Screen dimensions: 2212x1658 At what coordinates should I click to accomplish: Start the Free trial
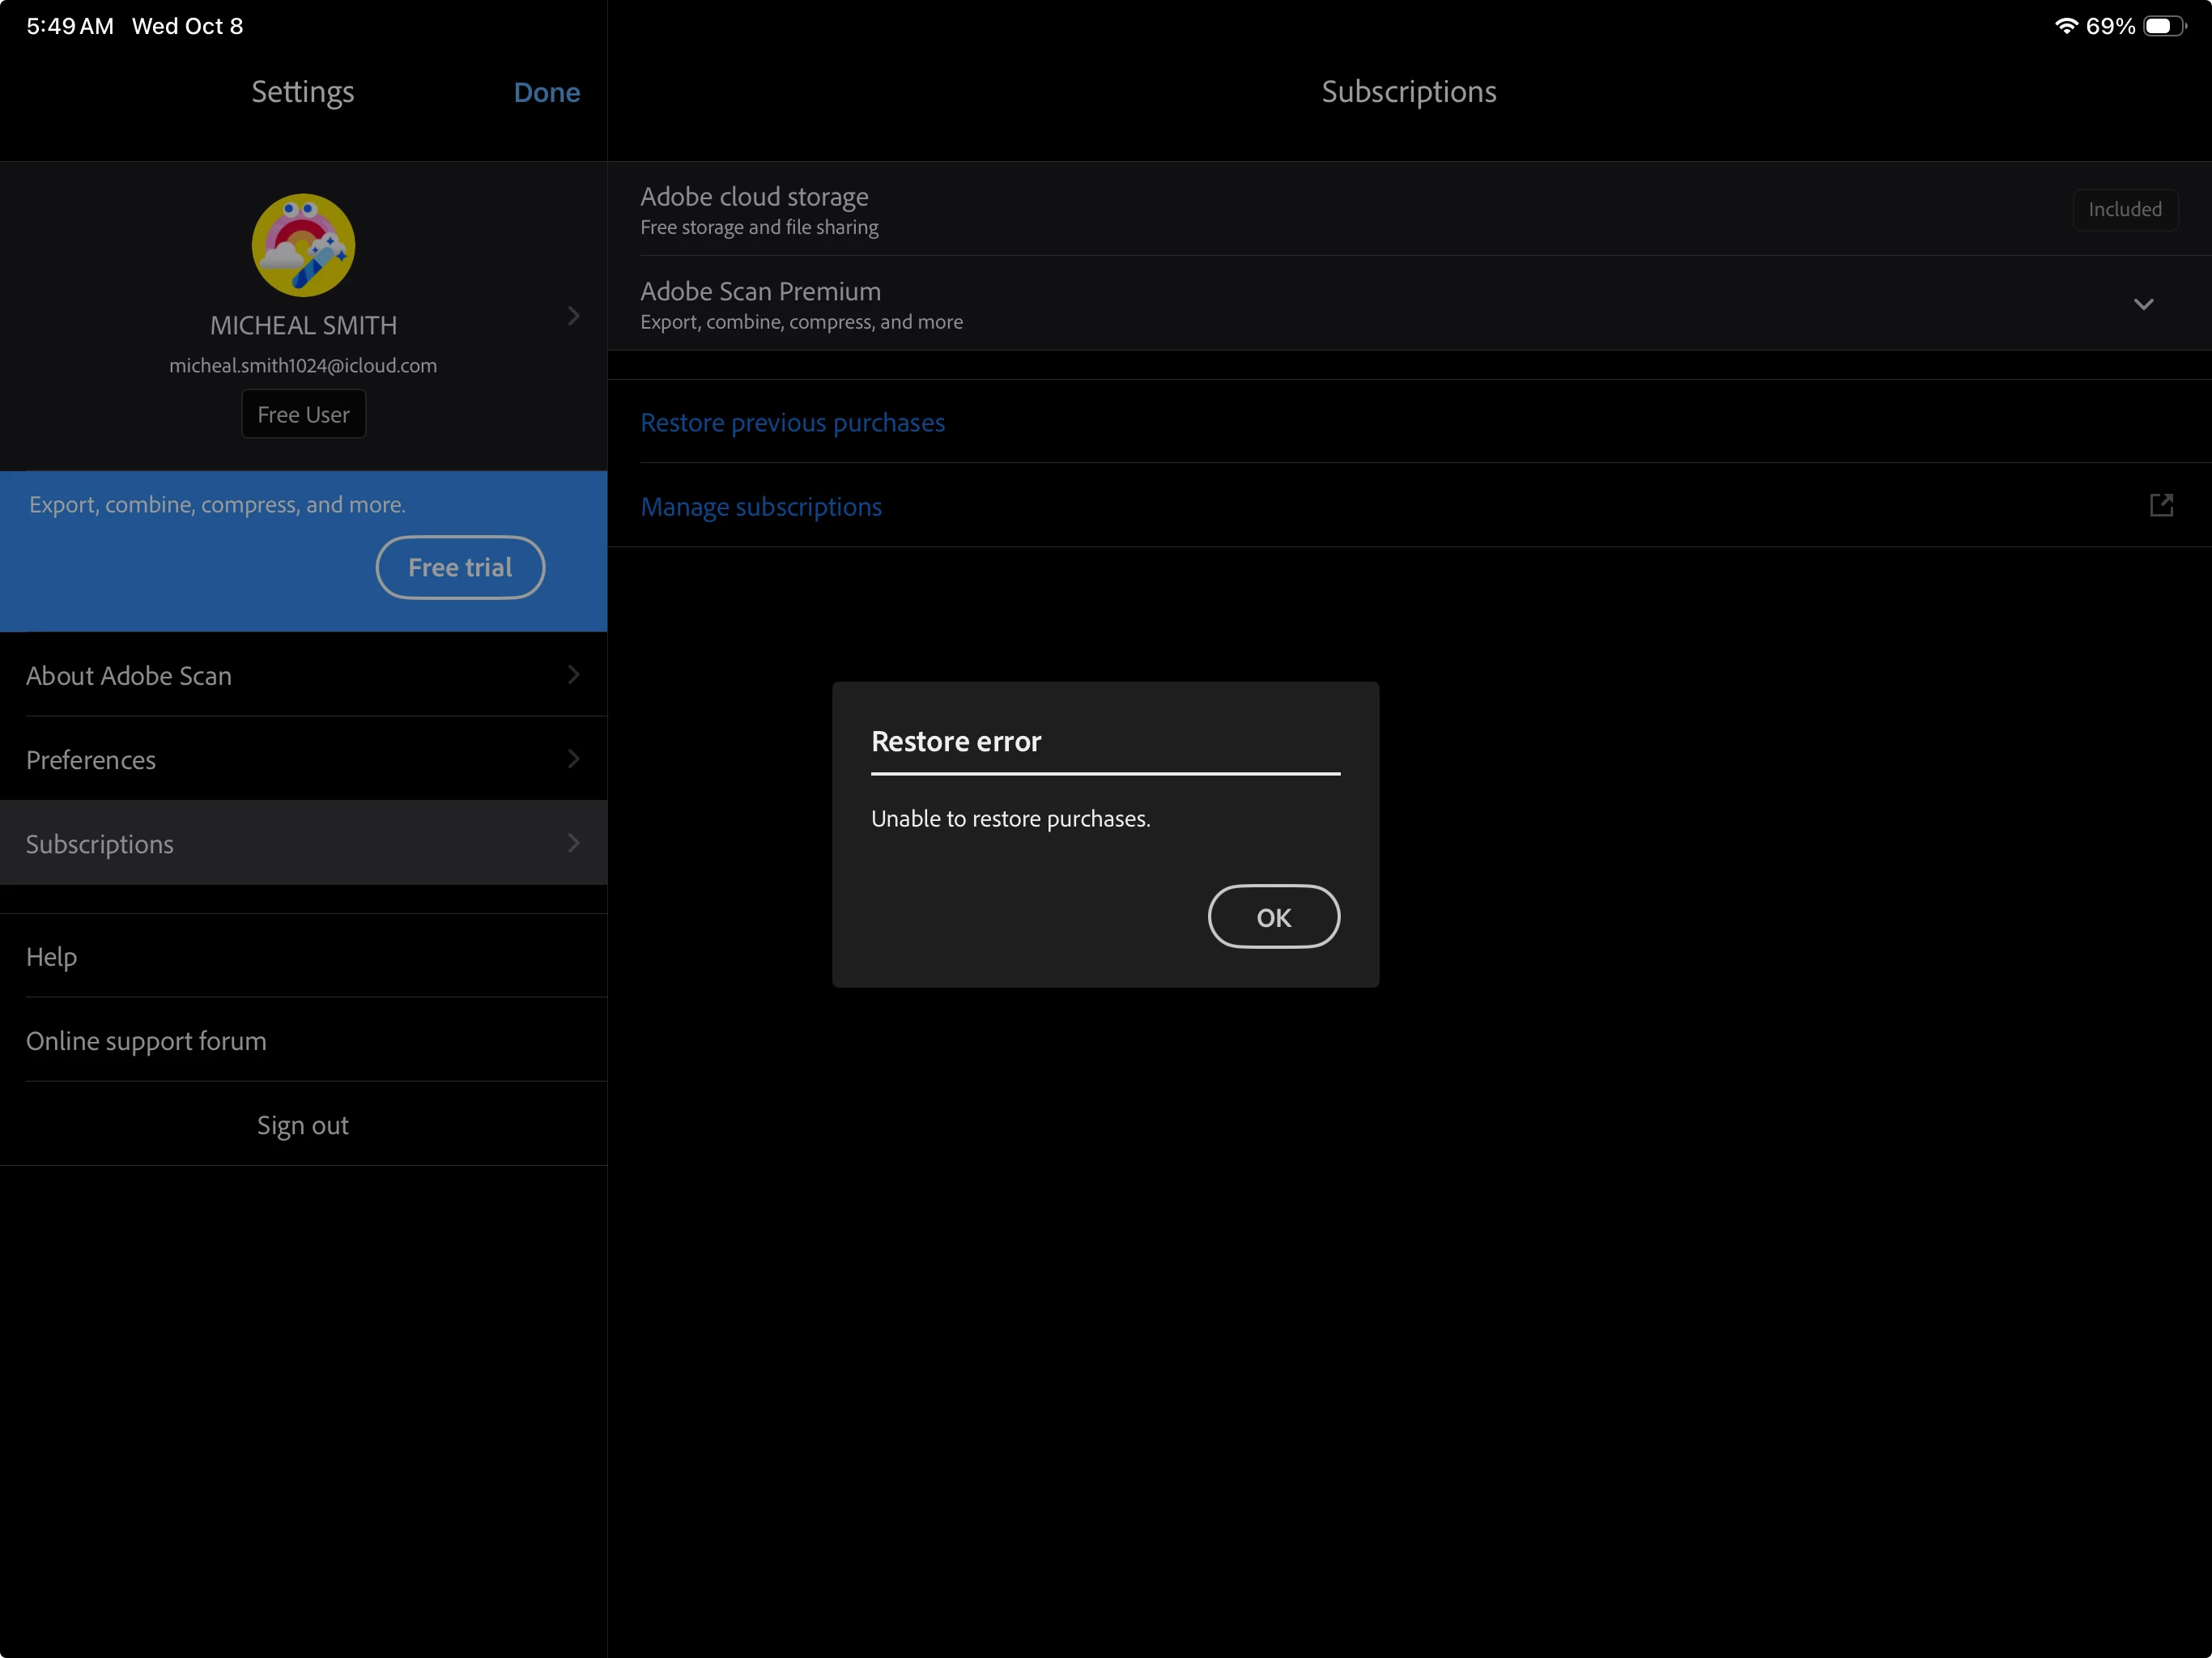460,567
